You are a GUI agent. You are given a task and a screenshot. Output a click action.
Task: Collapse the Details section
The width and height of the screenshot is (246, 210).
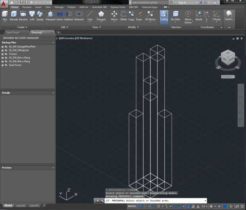(53, 93)
